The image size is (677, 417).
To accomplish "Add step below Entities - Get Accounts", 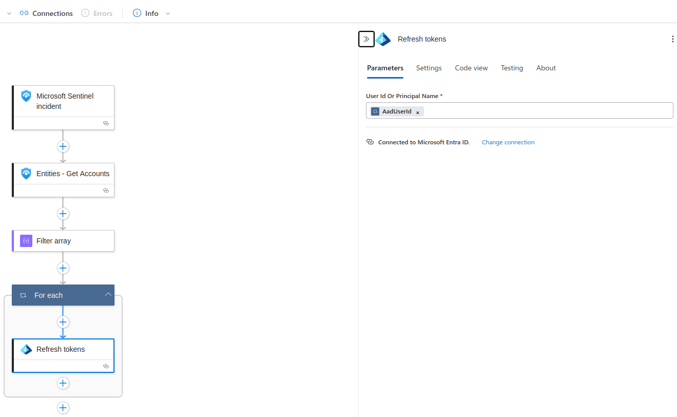I will [x=63, y=214].
